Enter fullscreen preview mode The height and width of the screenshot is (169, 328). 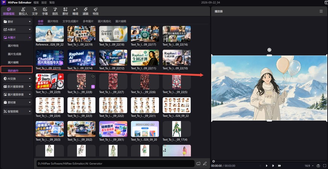pos(324,166)
